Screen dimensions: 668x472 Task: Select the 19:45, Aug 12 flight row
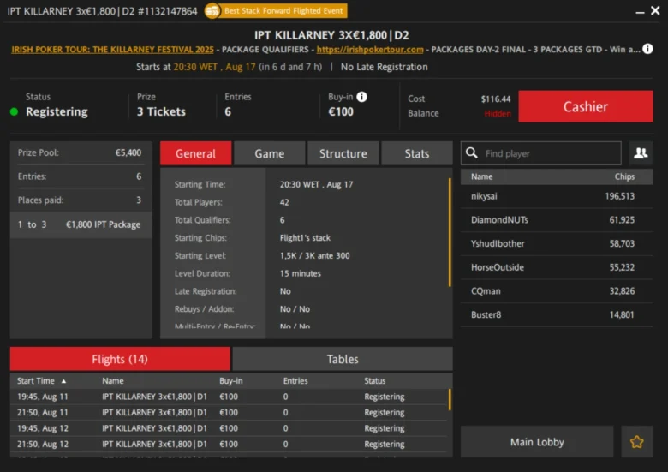(x=230, y=428)
